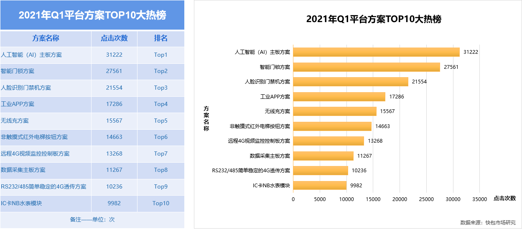Click table cell 数据采集主板方案

pyautogui.click(x=46, y=170)
